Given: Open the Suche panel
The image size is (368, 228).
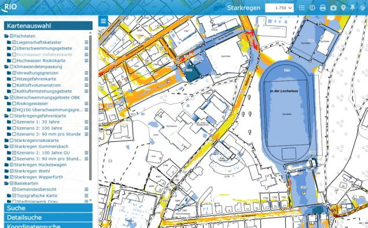Looking at the screenshot, I should pyautogui.click(x=48, y=208).
